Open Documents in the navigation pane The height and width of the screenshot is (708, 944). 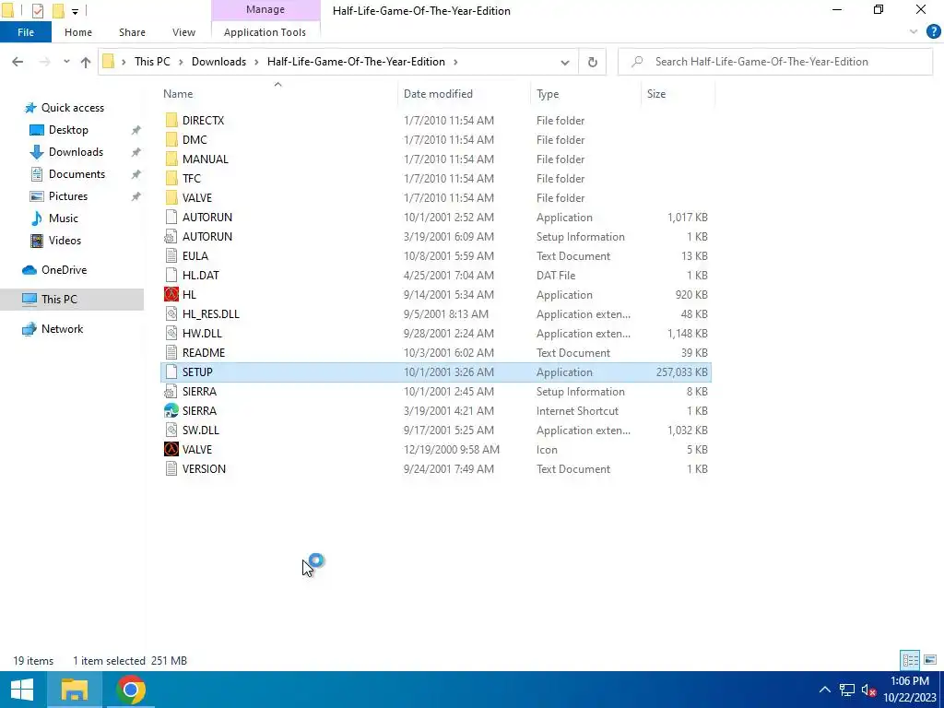77,174
